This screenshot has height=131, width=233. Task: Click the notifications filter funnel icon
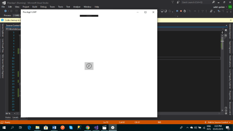pos(172,2)
